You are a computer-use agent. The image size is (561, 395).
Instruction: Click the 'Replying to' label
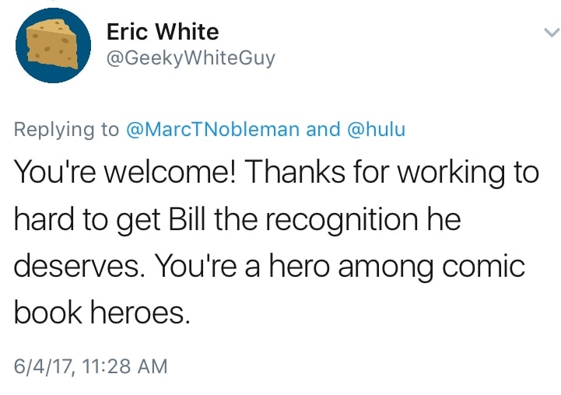pos(67,129)
